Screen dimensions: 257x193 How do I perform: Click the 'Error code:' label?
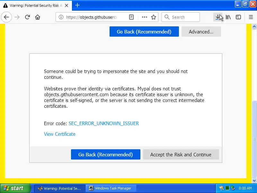[x=55, y=124]
